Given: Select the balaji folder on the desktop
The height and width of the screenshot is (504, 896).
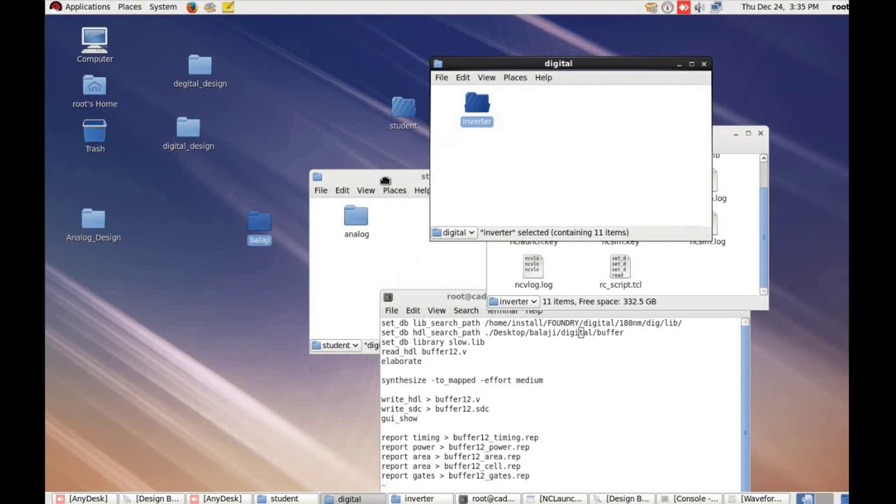Looking at the screenshot, I should point(259,222).
